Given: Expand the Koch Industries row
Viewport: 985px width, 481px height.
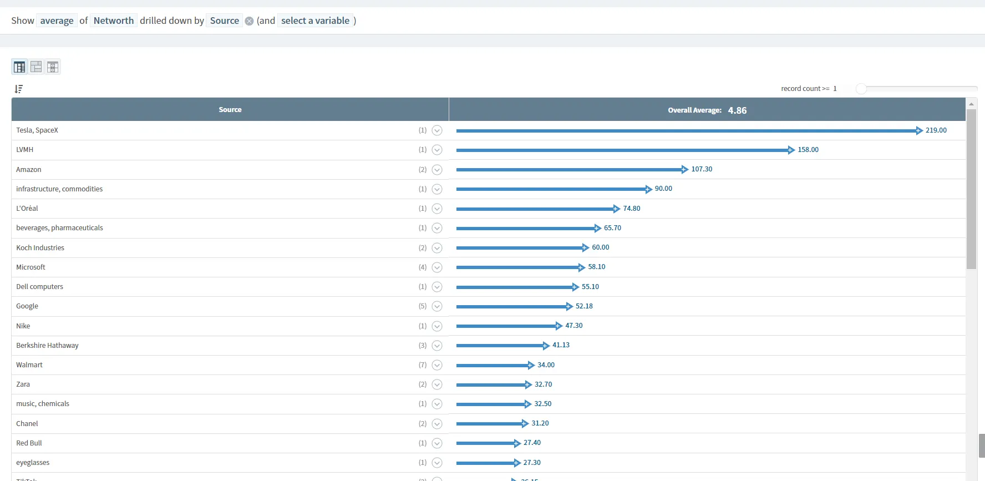Looking at the screenshot, I should 437,248.
